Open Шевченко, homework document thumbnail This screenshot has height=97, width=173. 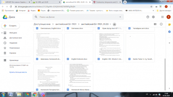[48, 45]
